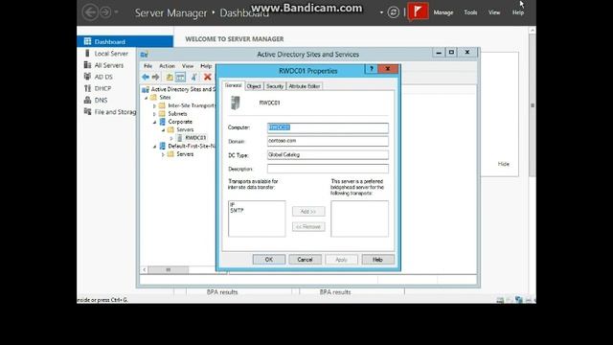Screen dimensions: 613x345
Task: Collapse the Sites tree node
Action: [x=147, y=98]
